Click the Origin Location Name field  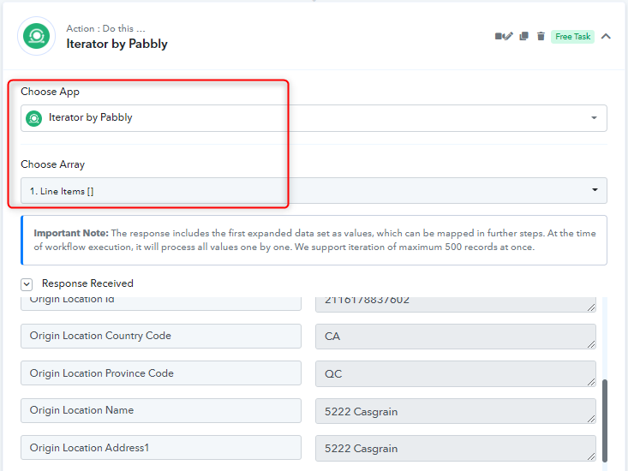[161, 410]
